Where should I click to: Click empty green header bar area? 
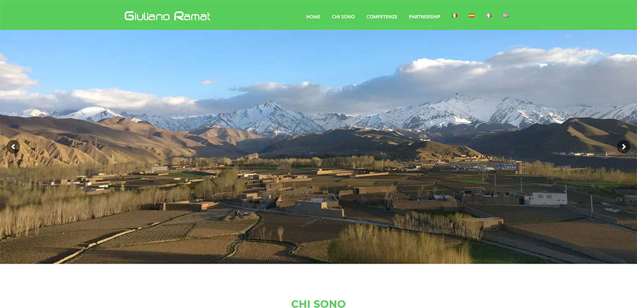point(61,15)
